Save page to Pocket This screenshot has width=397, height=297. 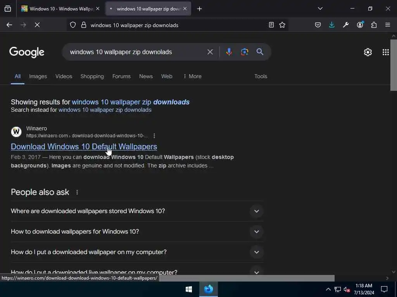click(318, 25)
